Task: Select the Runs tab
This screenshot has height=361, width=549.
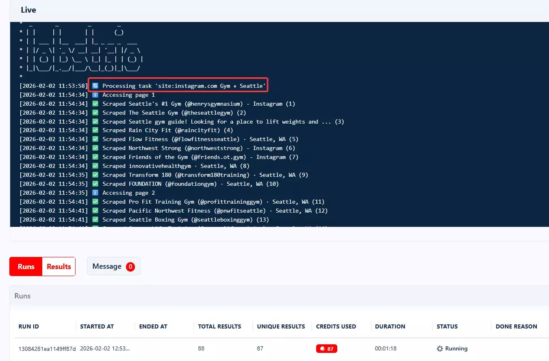Action: point(26,267)
